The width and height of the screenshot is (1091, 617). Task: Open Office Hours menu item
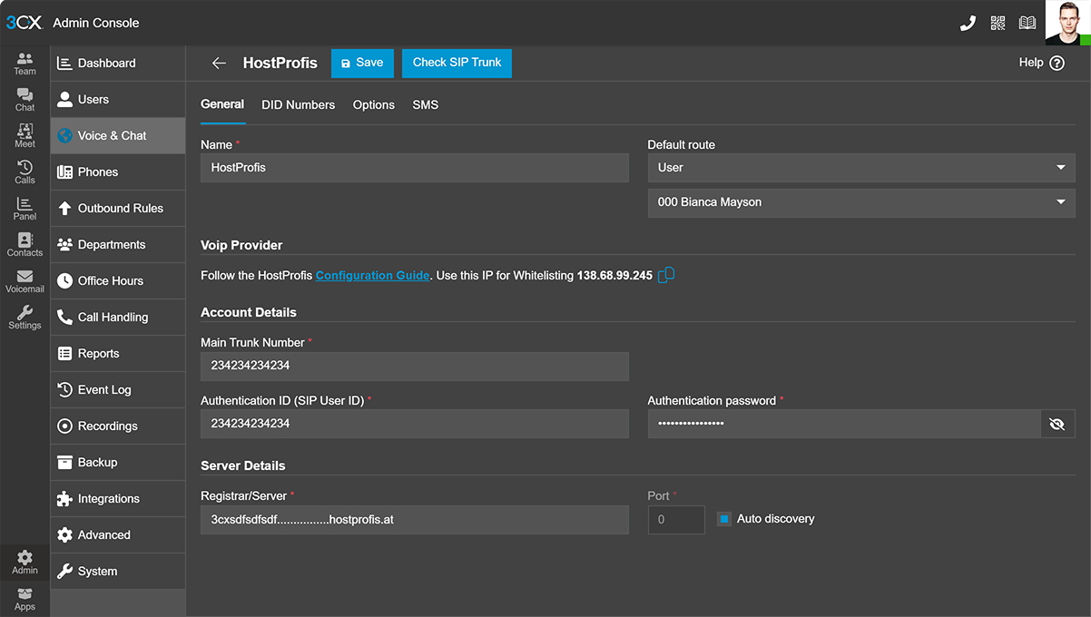[118, 281]
